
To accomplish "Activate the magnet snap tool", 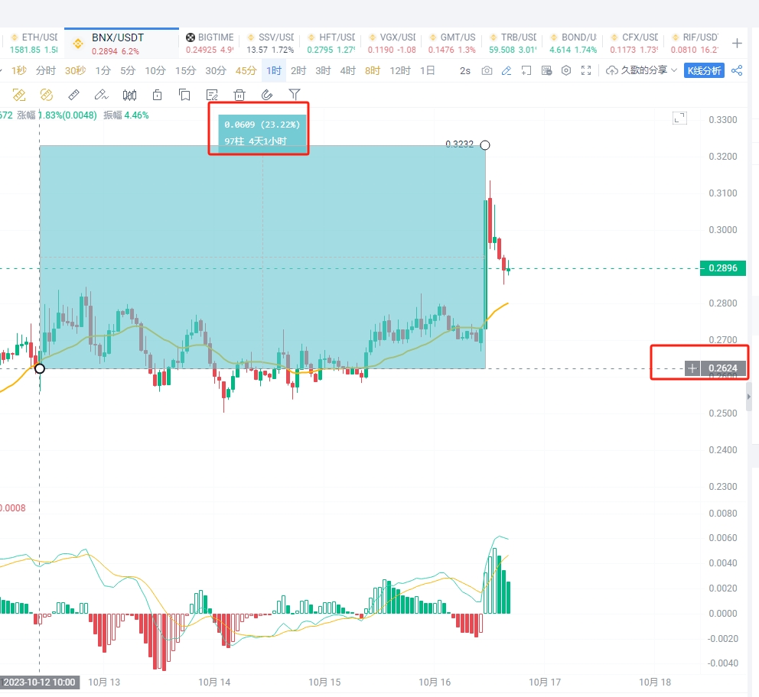I will pos(267,94).
